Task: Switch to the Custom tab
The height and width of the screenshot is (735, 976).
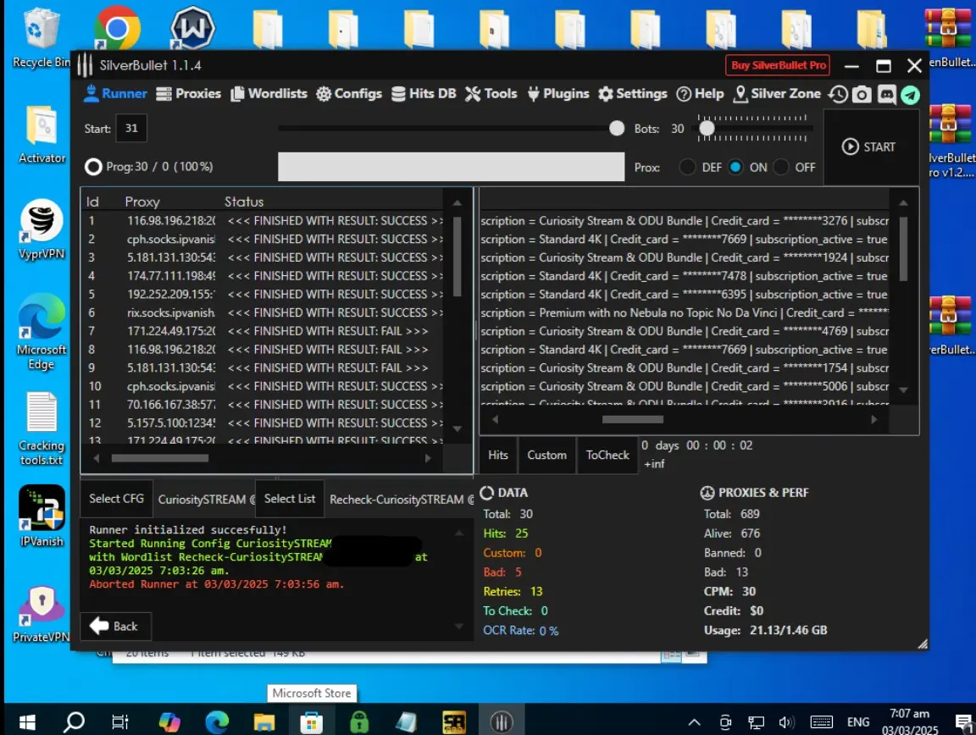Action: pos(547,455)
